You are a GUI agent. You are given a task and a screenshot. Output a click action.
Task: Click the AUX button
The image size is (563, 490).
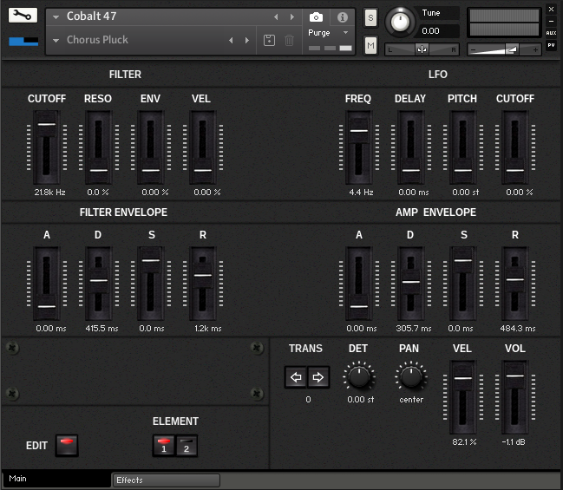[x=551, y=33]
